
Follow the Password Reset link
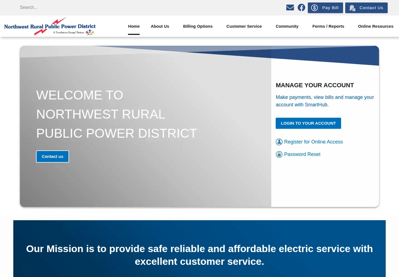tap(302, 154)
